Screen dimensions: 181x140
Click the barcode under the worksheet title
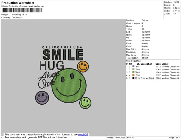point(22,10)
